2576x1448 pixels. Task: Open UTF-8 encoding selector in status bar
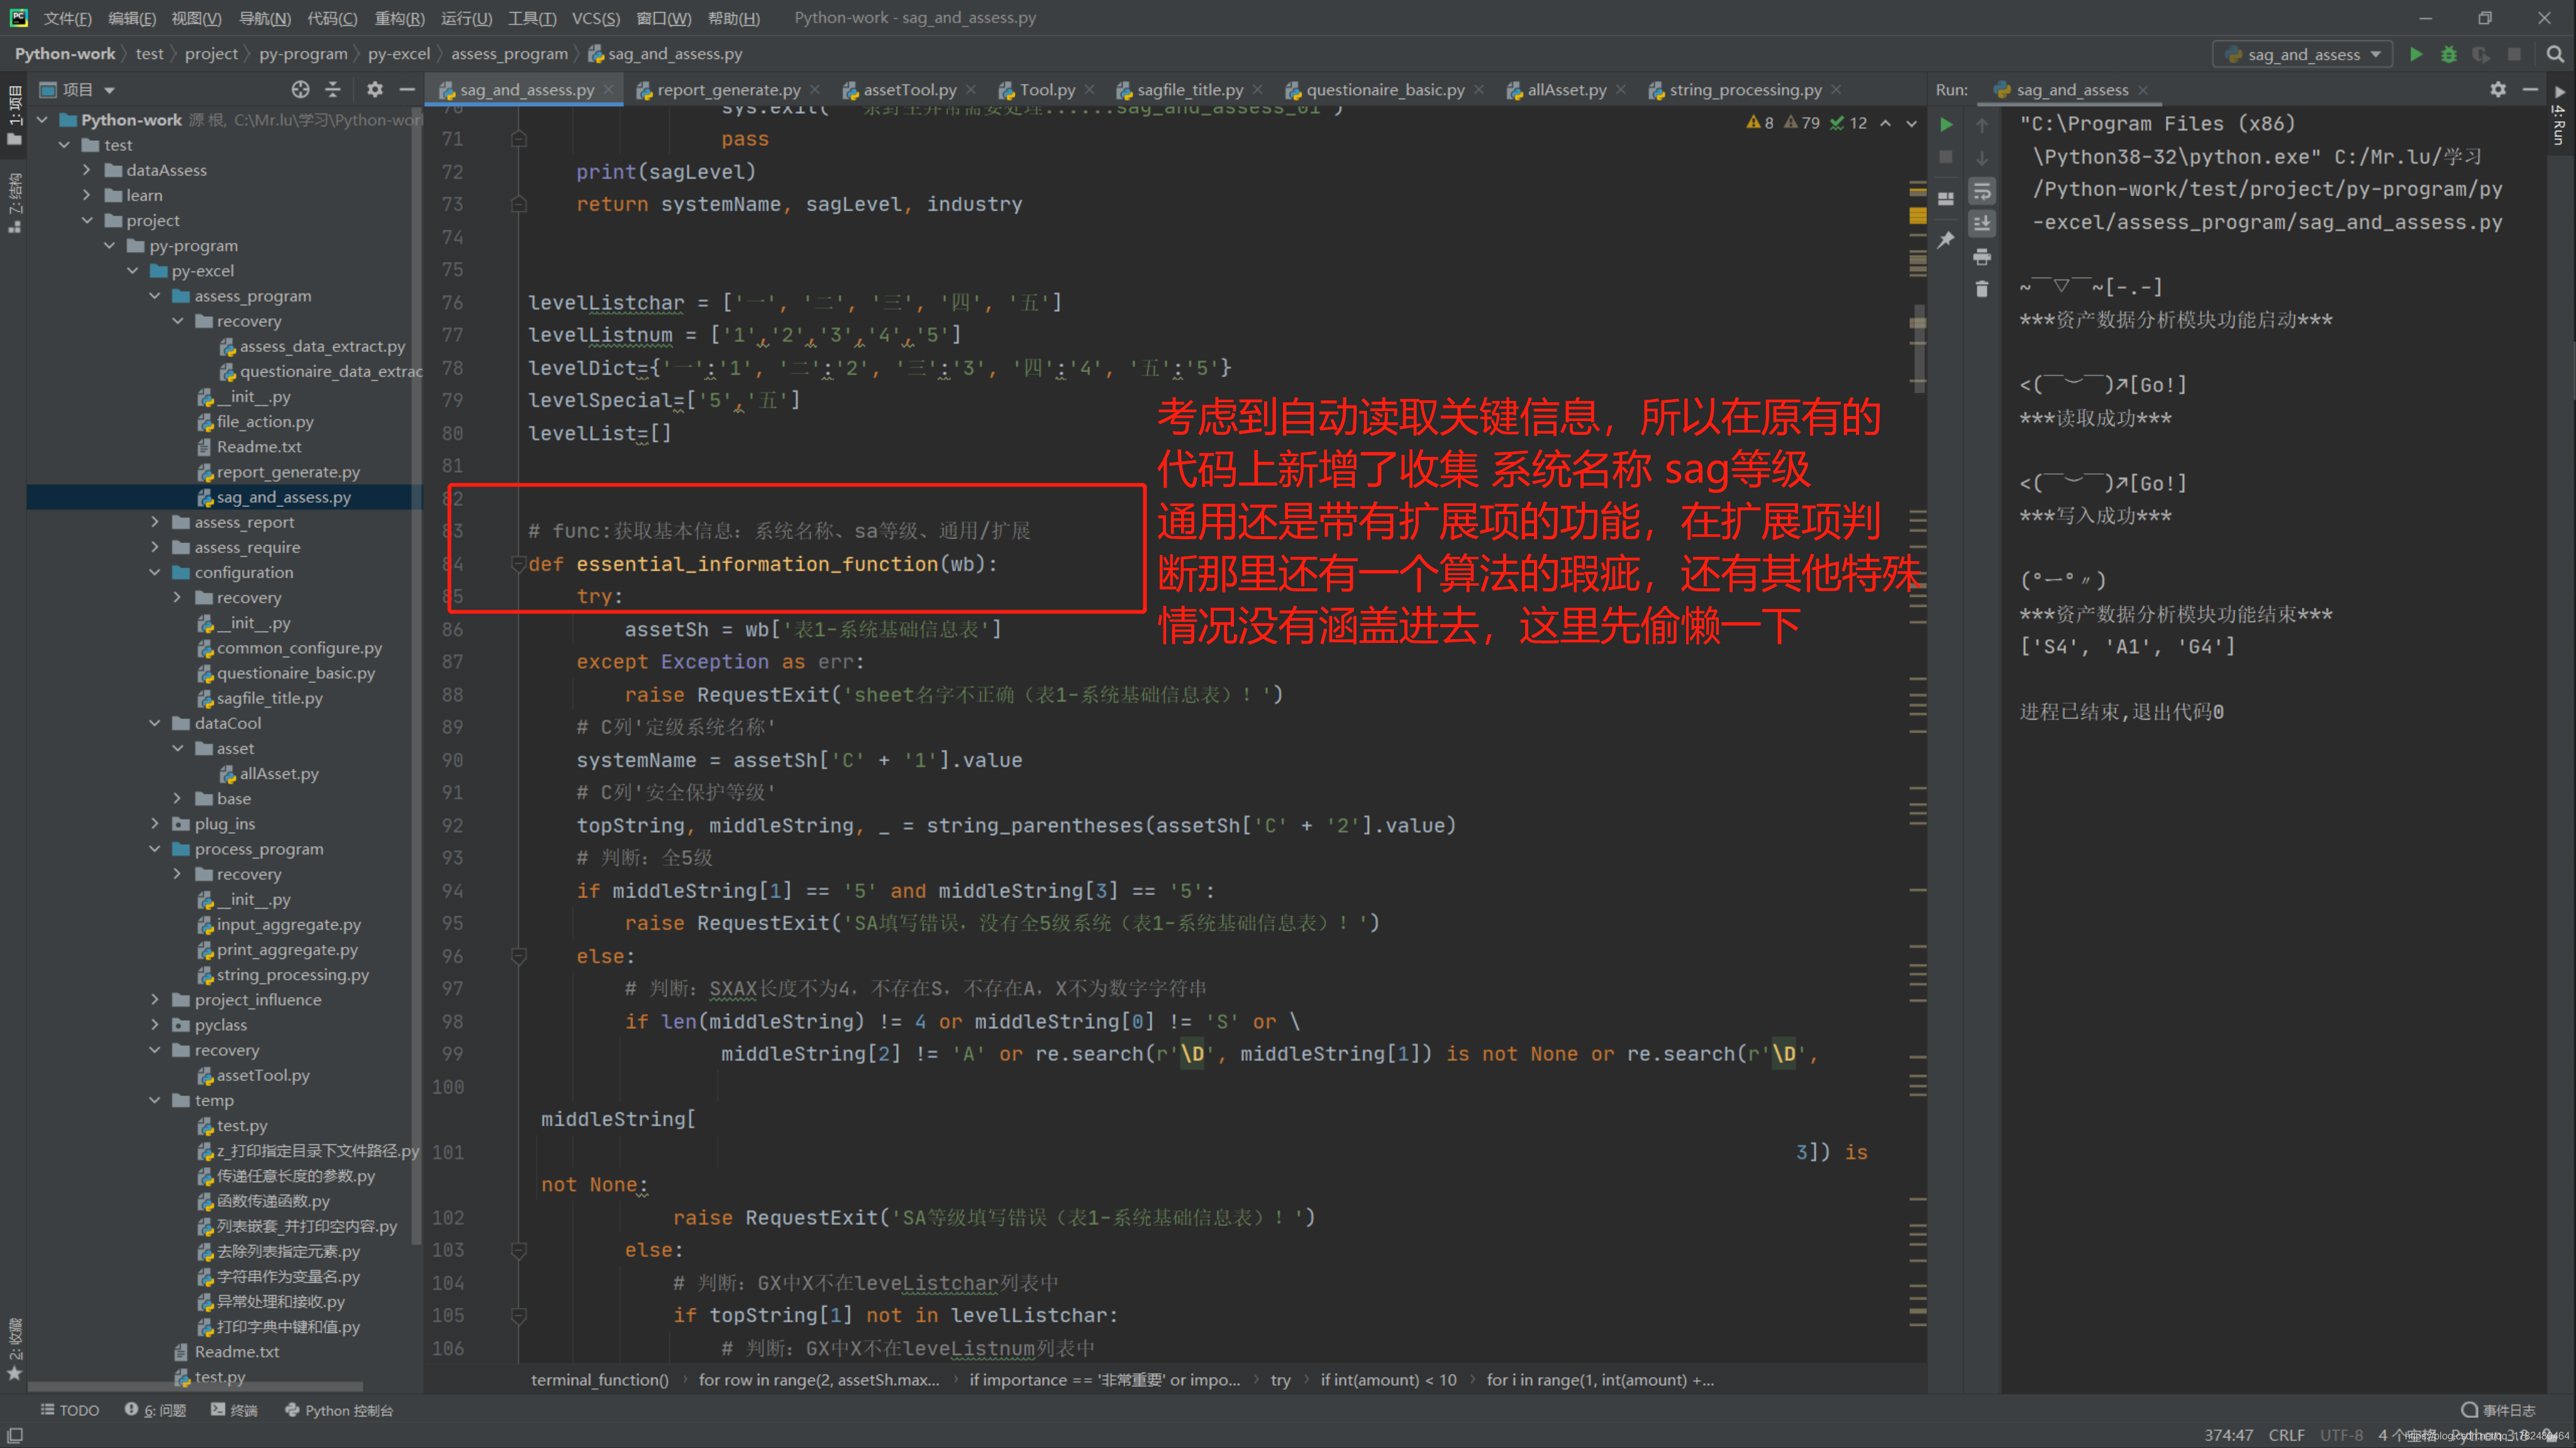pyautogui.click(x=2341, y=1435)
